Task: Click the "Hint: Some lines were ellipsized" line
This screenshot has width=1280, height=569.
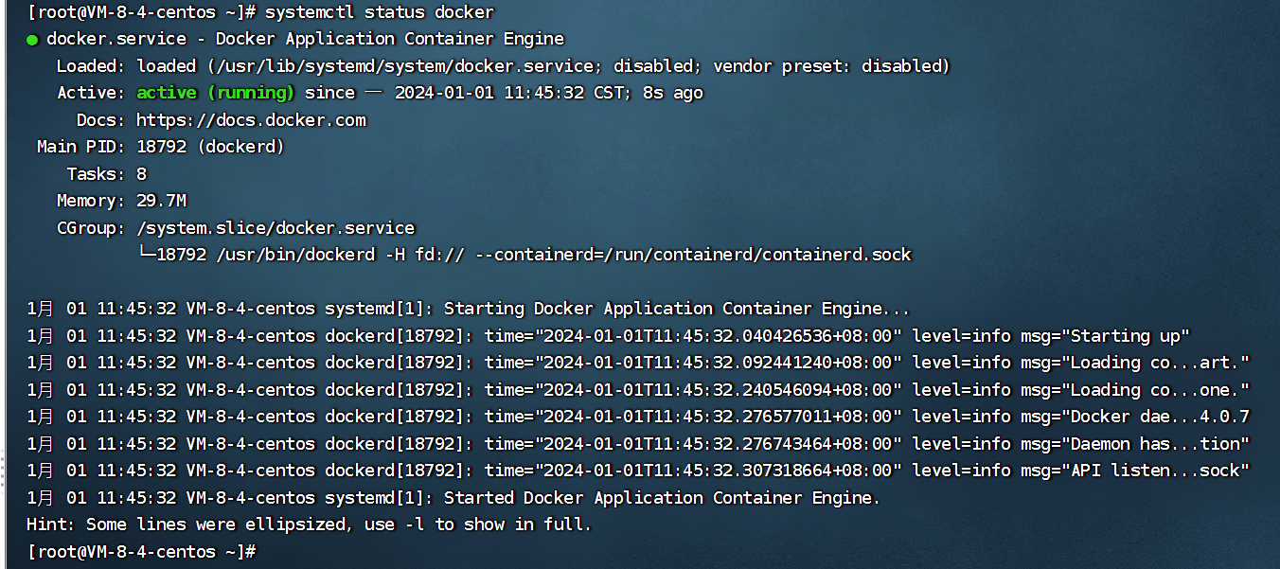Action: click(x=308, y=525)
